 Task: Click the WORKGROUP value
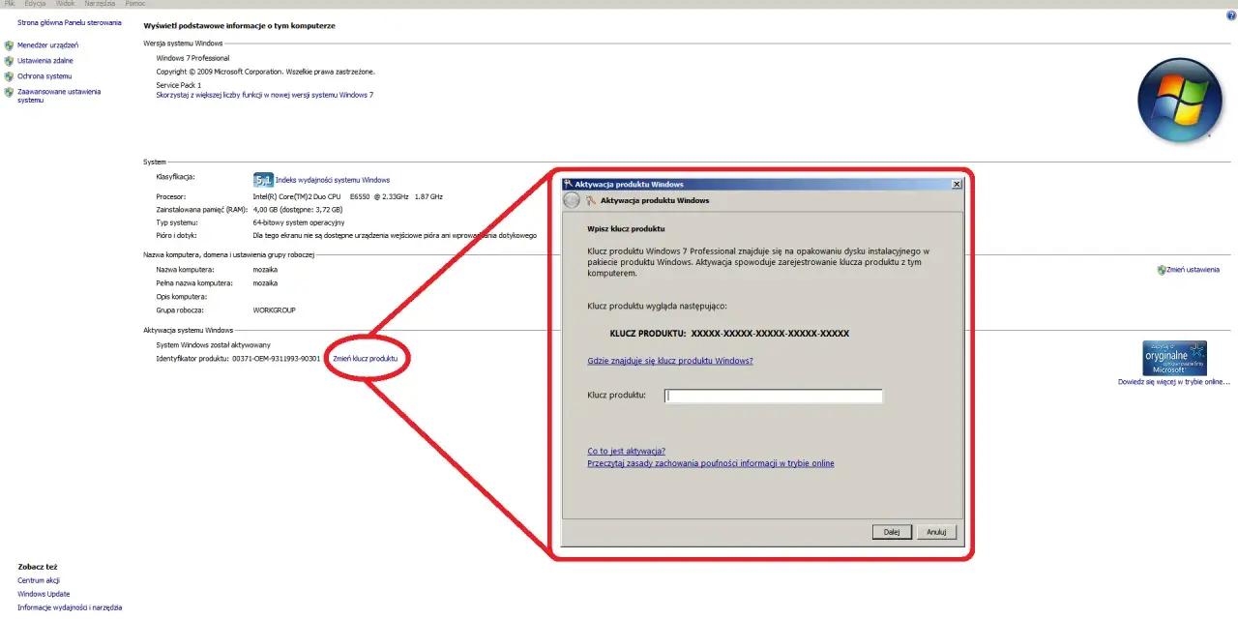coord(275,310)
